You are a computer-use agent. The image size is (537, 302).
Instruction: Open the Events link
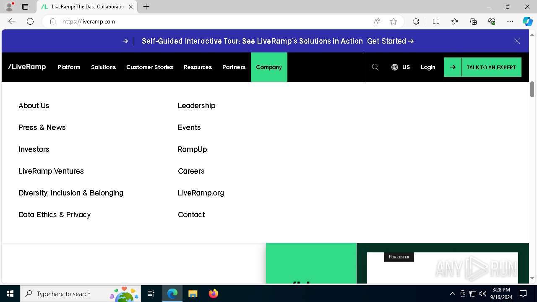pyautogui.click(x=189, y=128)
